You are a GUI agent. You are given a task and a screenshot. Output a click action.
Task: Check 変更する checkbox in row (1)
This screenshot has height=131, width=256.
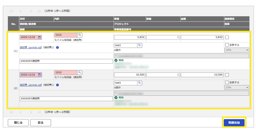(227, 45)
